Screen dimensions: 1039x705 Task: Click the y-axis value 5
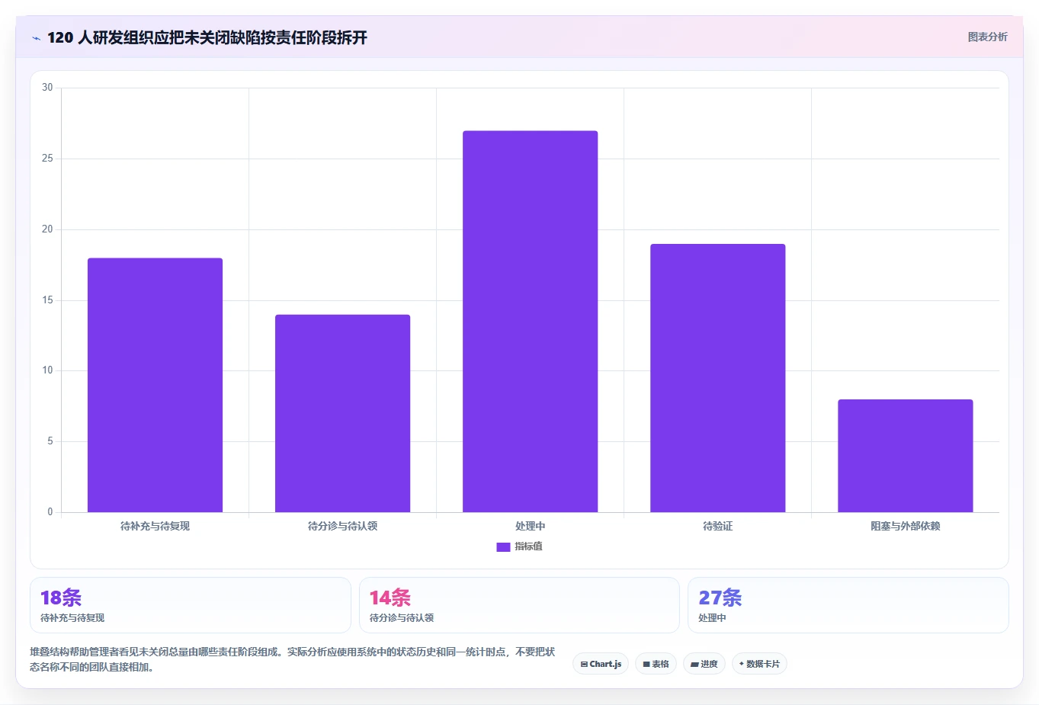point(50,441)
